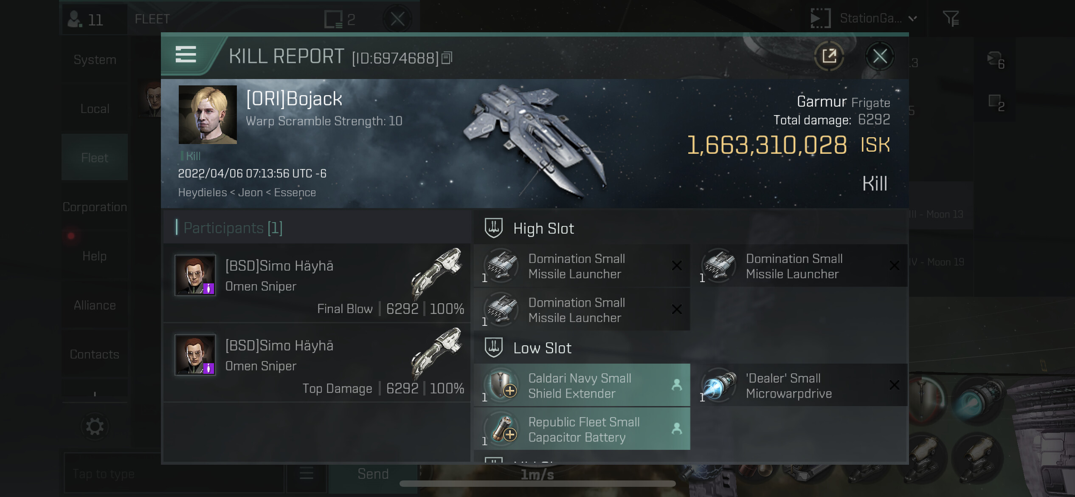Close the kill report window
The width and height of the screenshot is (1075, 497).
point(880,56)
